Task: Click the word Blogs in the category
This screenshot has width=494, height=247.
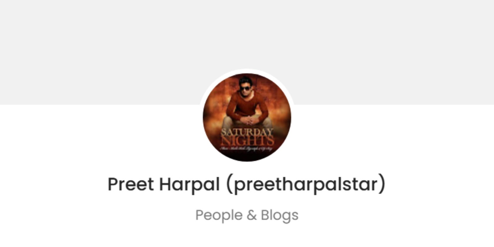Action: point(280,215)
